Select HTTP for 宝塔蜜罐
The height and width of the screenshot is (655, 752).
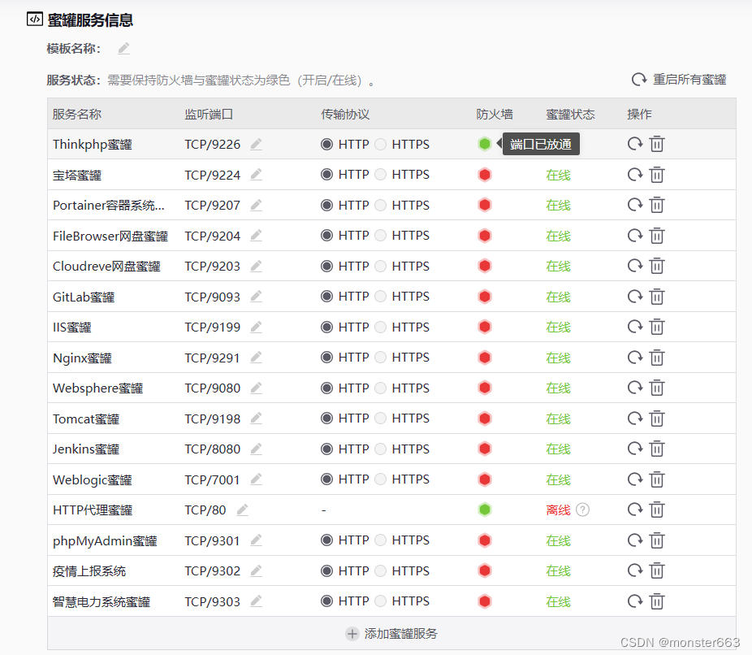coord(326,175)
